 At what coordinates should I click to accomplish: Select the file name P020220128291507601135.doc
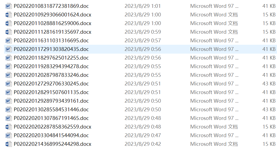pos(51,92)
